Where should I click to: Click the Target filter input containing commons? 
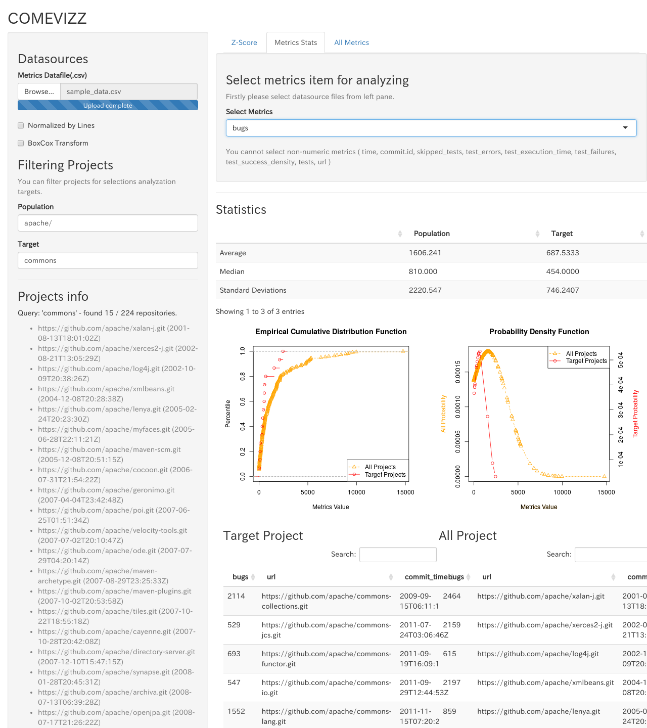(x=108, y=260)
